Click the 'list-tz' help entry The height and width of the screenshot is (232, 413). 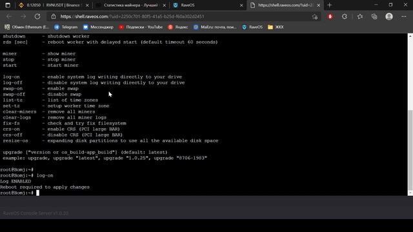pyautogui.click(x=13, y=100)
